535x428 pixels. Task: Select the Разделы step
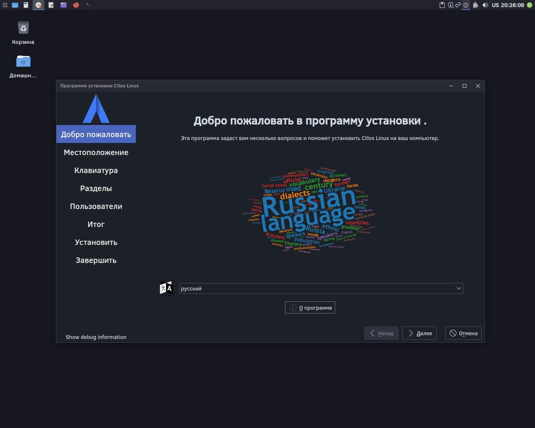[x=96, y=188]
